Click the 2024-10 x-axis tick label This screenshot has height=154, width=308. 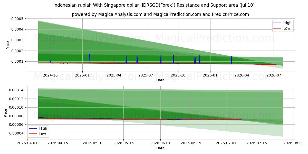click(x=50, y=75)
